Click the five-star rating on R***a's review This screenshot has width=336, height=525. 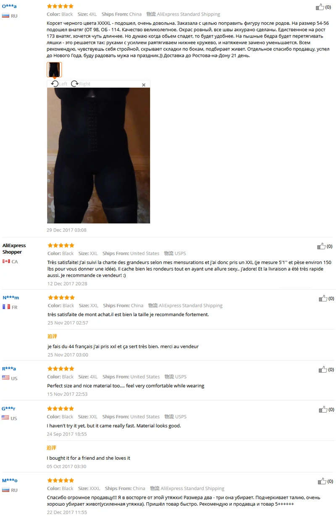pyautogui.click(x=61, y=369)
